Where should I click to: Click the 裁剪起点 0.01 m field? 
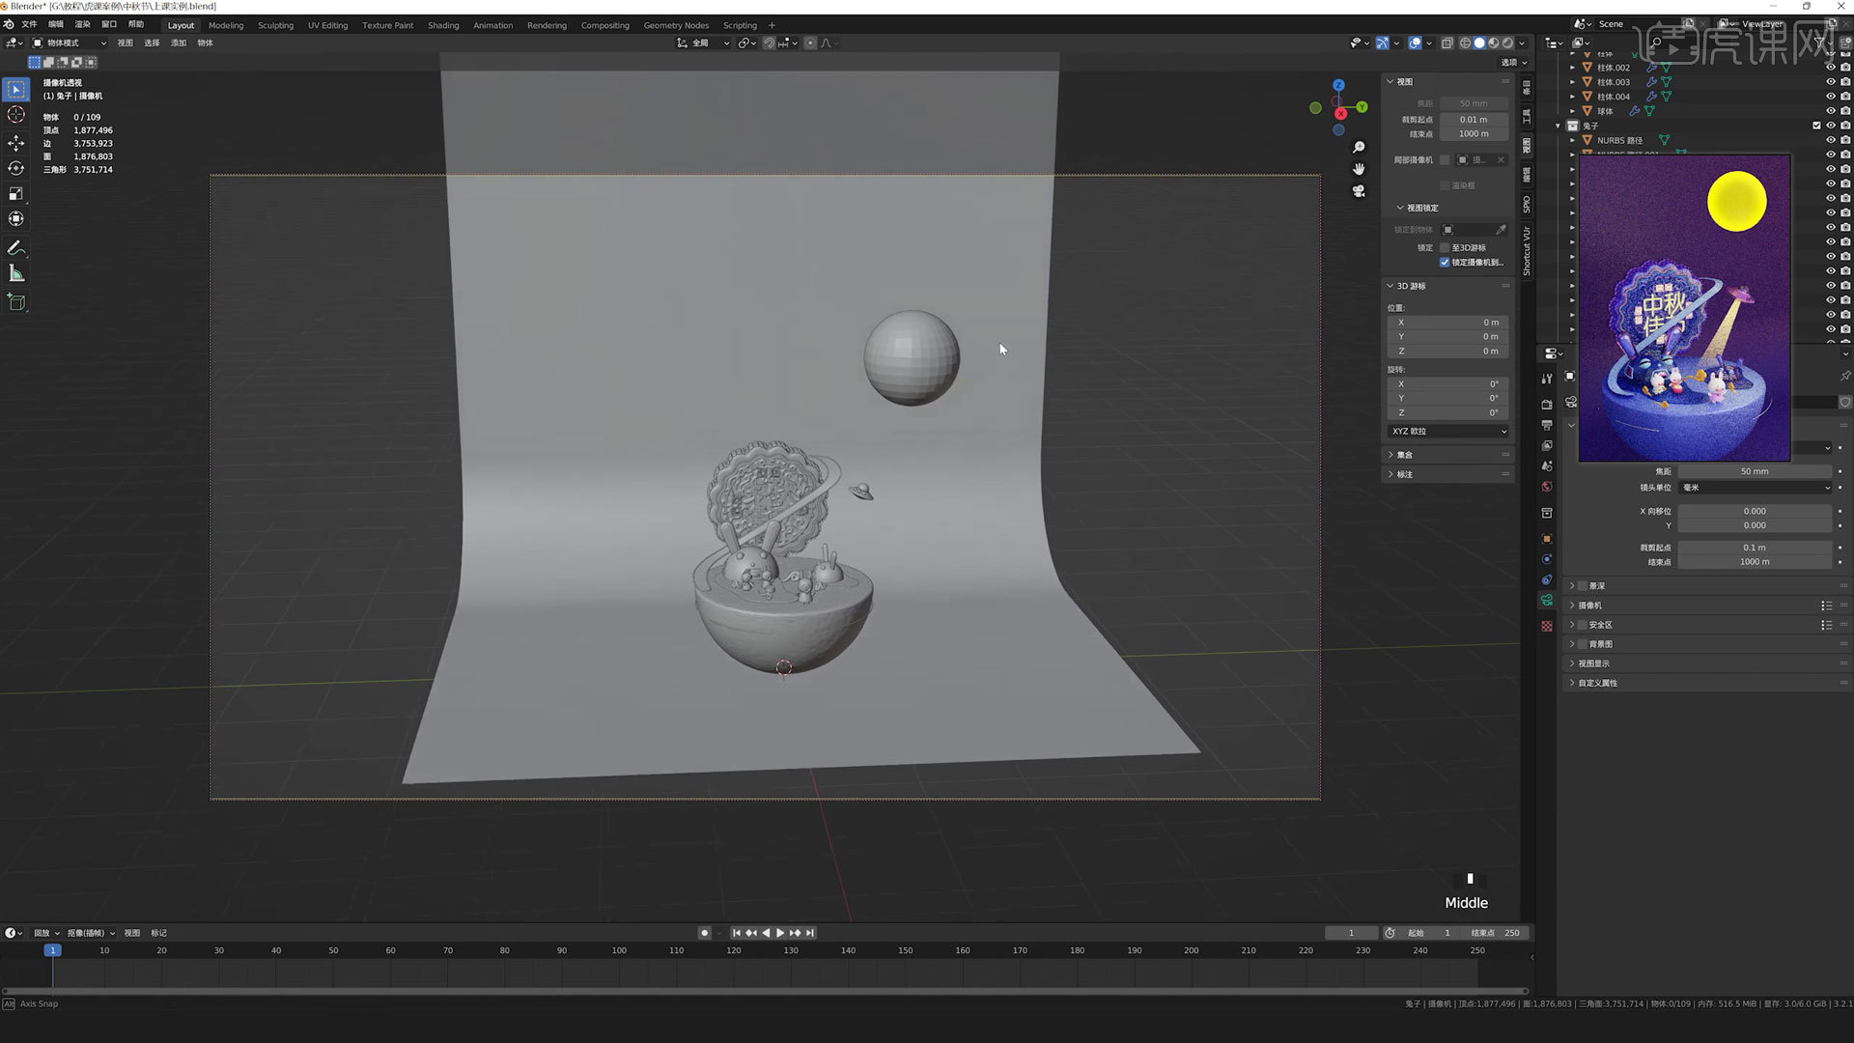pos(1474,120)
